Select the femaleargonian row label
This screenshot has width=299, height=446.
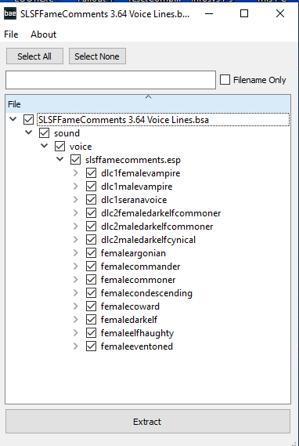[x=133, y=253]
